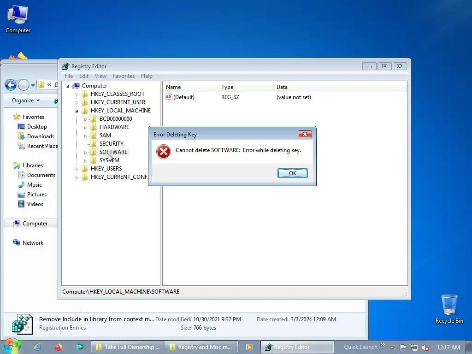Expand the SYSTEM key arrow
Screen dimensions: 472x354
(85, 161)
